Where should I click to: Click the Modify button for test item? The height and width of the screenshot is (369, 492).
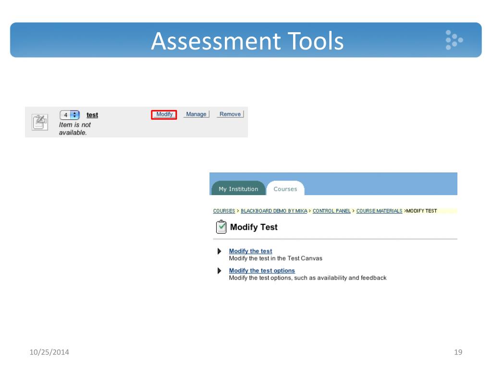pos(164,114)
